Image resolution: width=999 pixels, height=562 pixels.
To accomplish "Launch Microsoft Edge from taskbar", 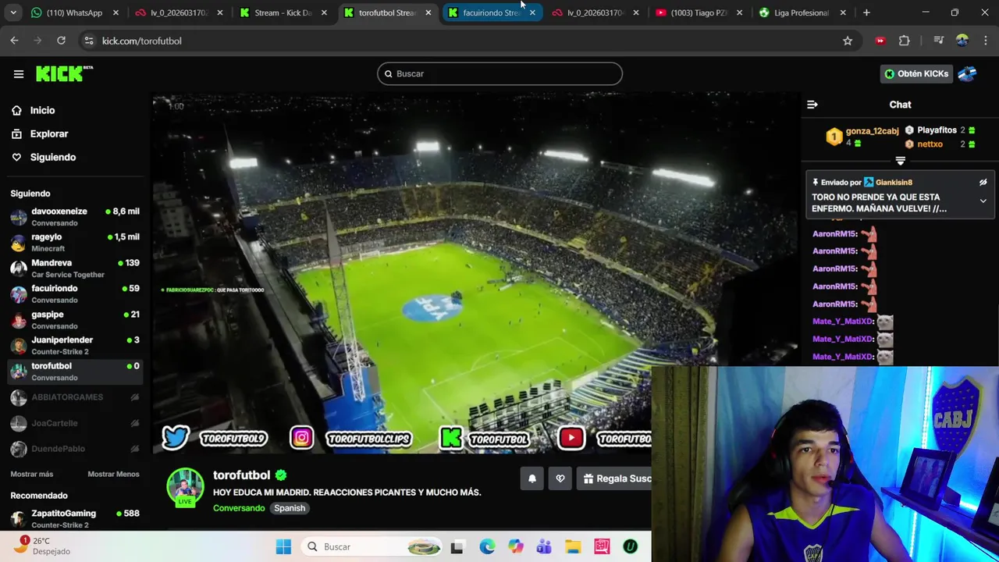I will point(487,547).
